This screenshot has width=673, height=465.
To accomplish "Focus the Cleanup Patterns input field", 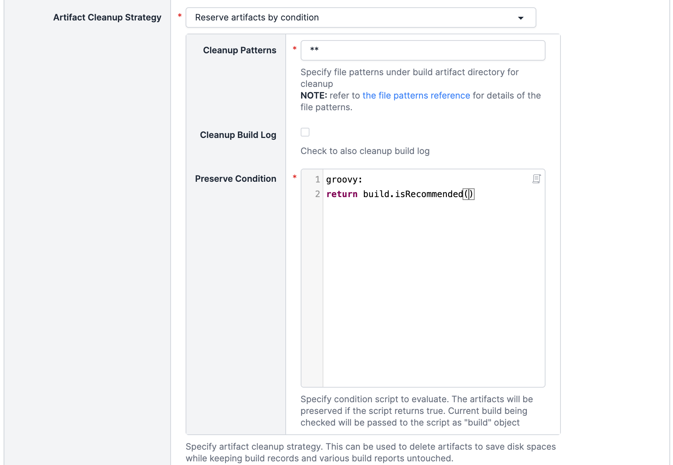I will tap(422, 50).
